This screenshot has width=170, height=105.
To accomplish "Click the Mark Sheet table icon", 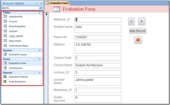I will [x=5, y=41].
